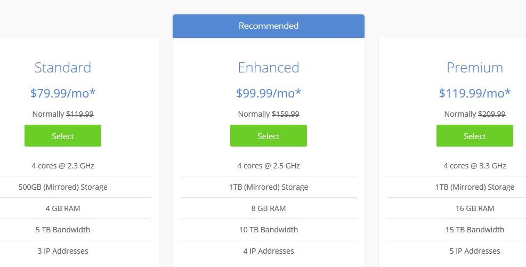Click the Enhanced plan heading

(269, 68)
